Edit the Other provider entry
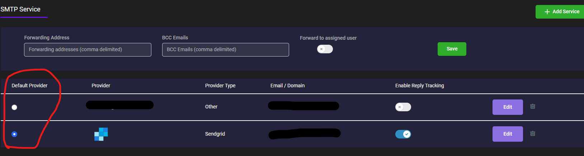Image resolution: width=584 pixels, height=156 pixels. click(x=508, y=107)
